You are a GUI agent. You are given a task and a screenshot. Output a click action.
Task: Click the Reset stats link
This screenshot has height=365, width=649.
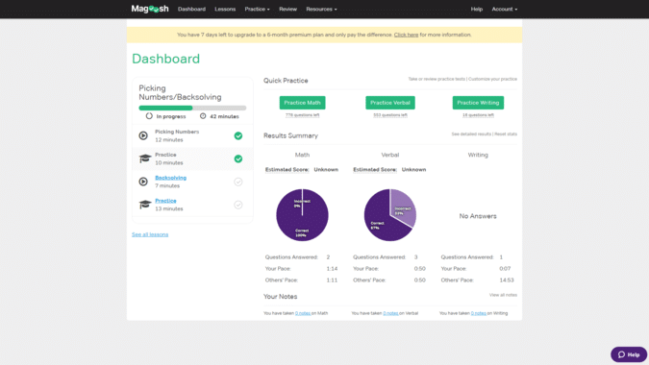click(x=506, y=134)
